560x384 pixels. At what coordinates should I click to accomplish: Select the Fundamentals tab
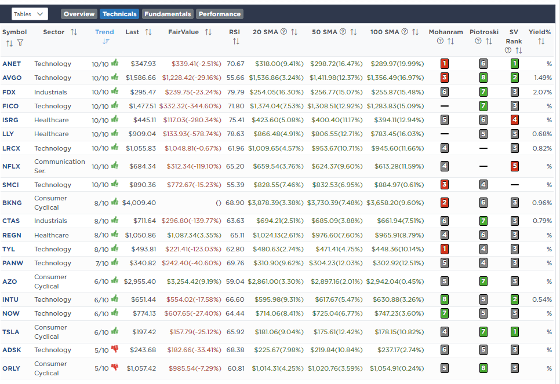pos(168,14)
